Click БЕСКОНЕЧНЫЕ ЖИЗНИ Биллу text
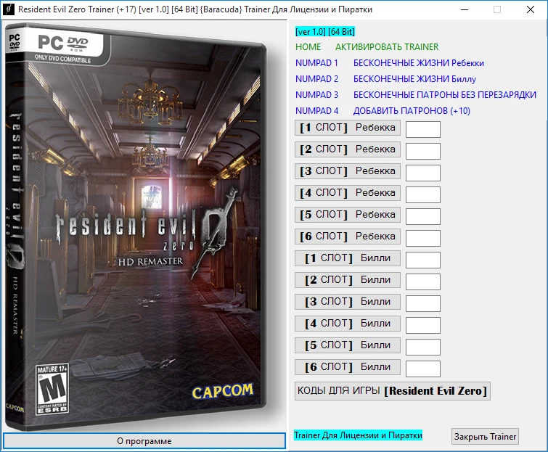Screen dimensions: 548x452 point(415,79)
